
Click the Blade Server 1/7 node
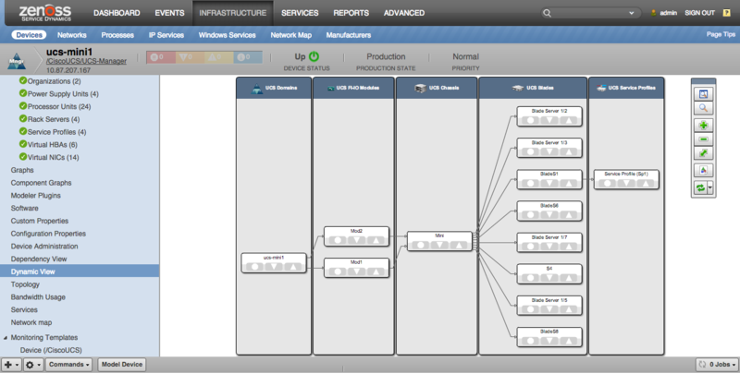coord(549,243)
